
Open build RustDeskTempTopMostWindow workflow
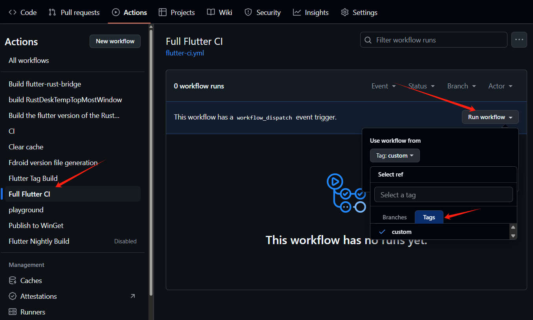click(73, 100)
